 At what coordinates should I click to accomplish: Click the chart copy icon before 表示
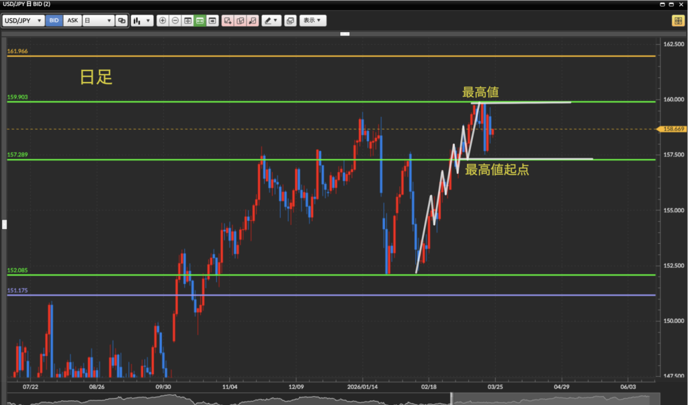coord(290,21)
